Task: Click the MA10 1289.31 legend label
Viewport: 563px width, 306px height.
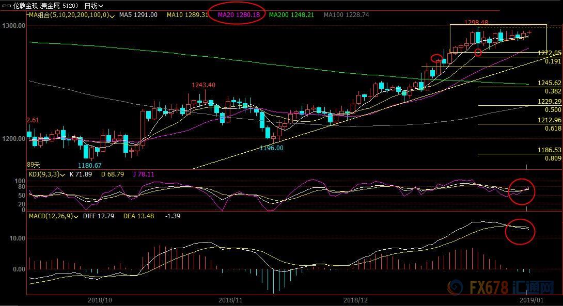Action: tap(187, 15)
